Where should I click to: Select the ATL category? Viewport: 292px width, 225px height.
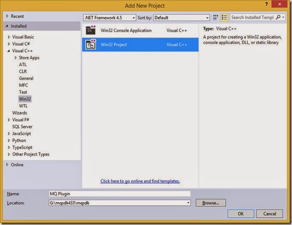23,64
